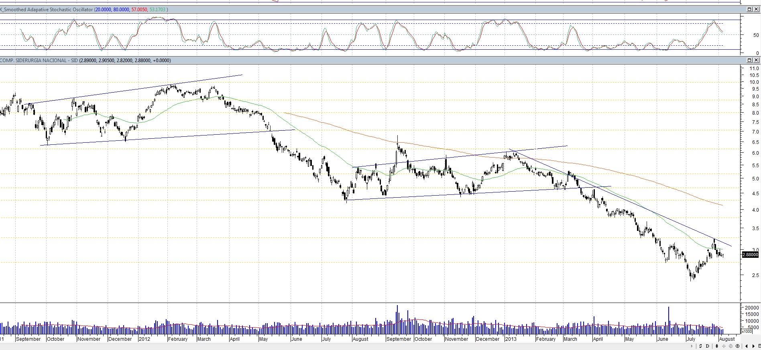761x350 pixels.
Task: Click the 10.0 price level on the scale
Action: (x=754, y=82)
